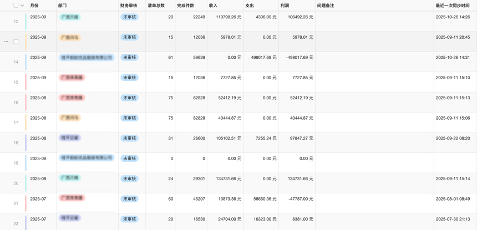
Task: Click the department tag in row 14
Action: point(87,58)
